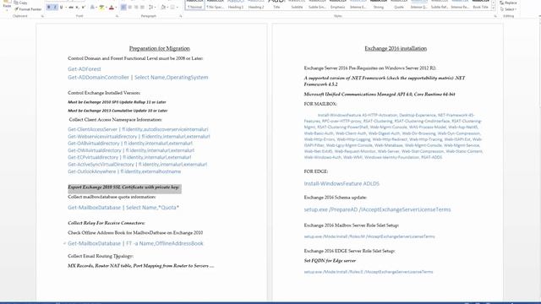Open Underline style dropdown arrow
This screenshot has width=541, height=304.
click(x=66, y=8)
